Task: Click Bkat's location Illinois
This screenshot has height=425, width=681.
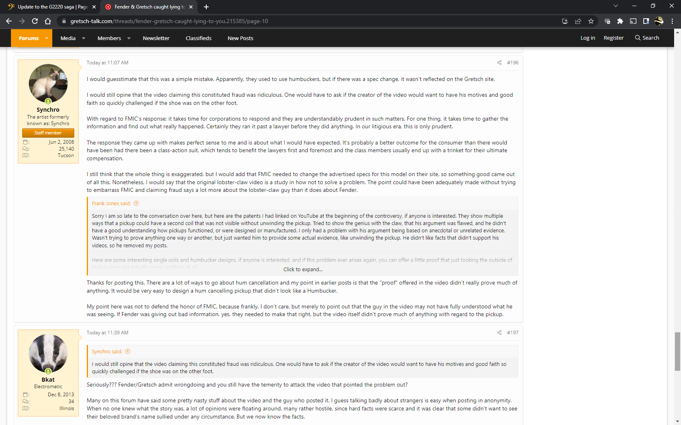Action: (67, 408)
